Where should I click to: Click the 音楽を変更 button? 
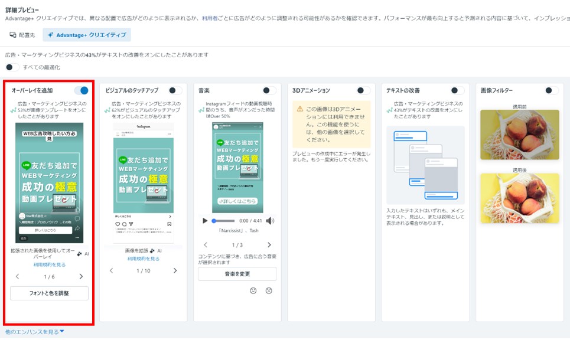click(237, 274)
